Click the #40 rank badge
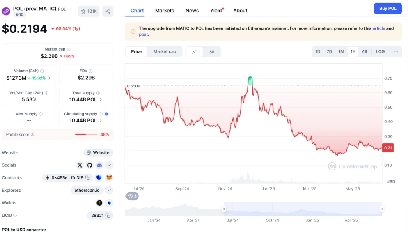408x232 pixels. [20, 15]
